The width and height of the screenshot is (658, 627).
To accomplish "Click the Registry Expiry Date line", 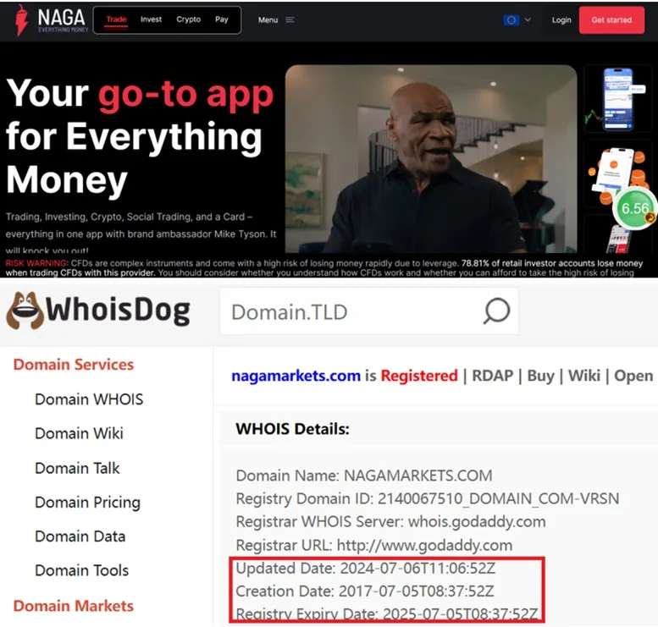I will point(386,614).
